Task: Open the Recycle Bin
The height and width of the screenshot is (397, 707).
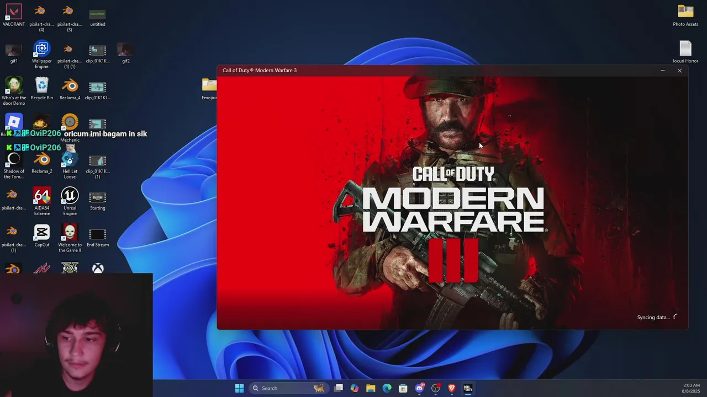Action: pyautogui.click(x=41, y=89)
